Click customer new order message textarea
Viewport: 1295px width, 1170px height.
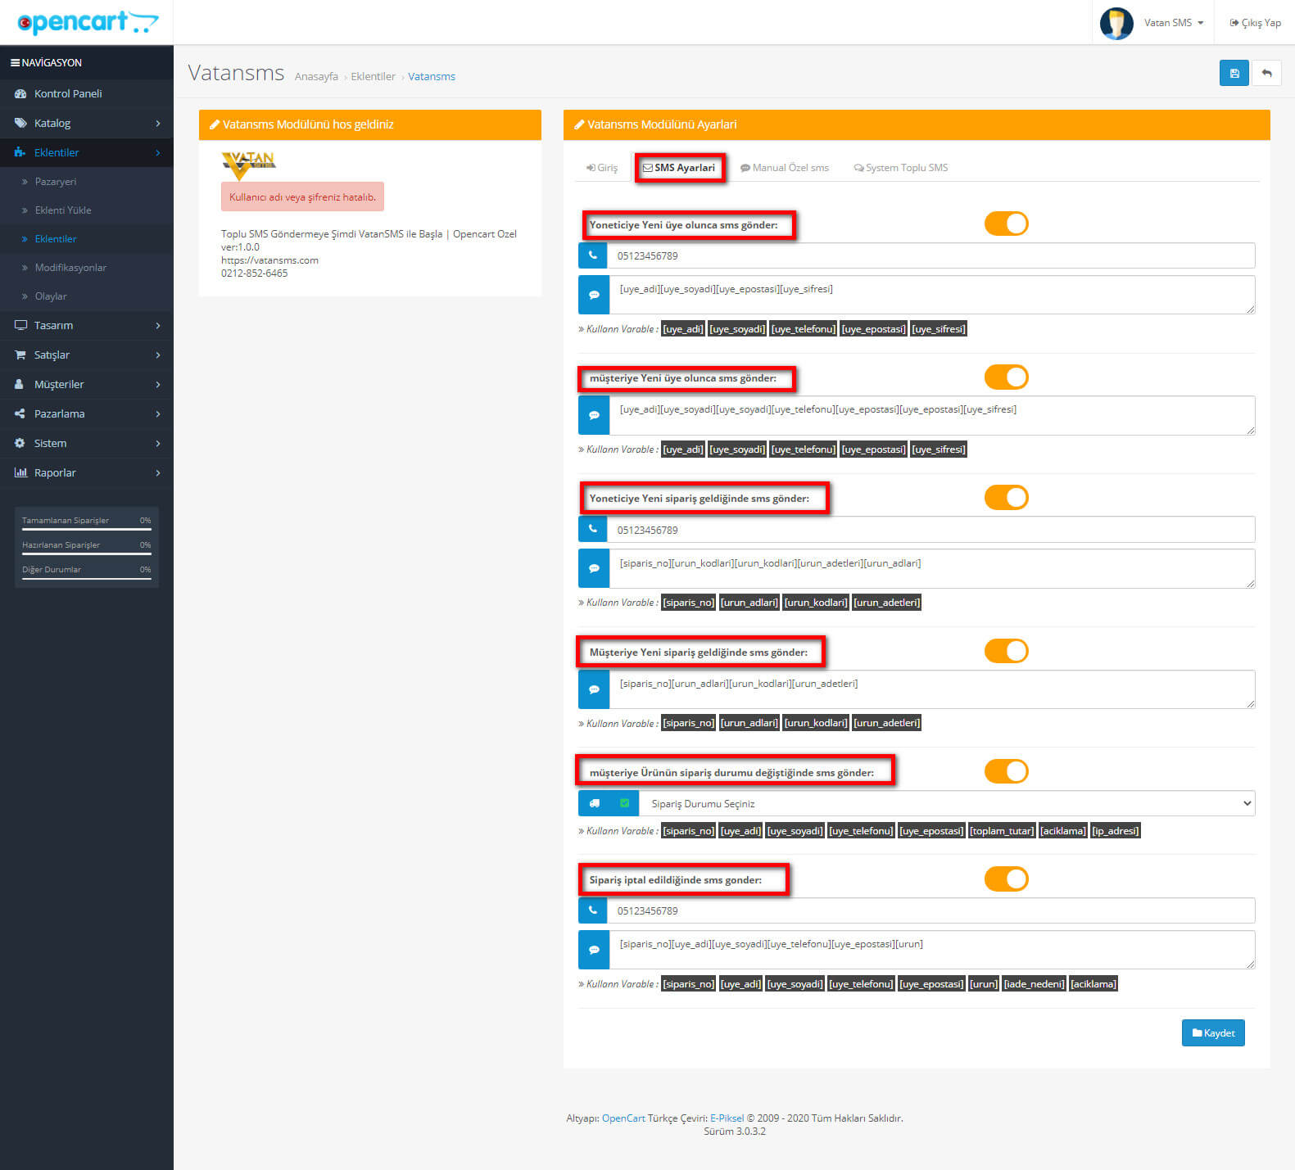click(x=932, y=689)
